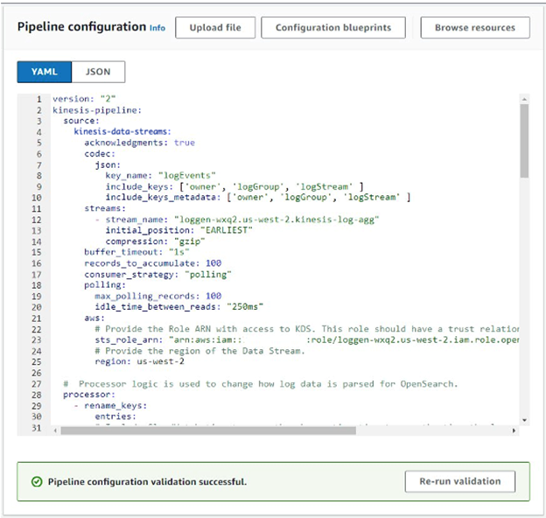This screenshot has width=546, height=518.
Task: Click the editor scroll down arrow
Action: click(x=524, y=420)
